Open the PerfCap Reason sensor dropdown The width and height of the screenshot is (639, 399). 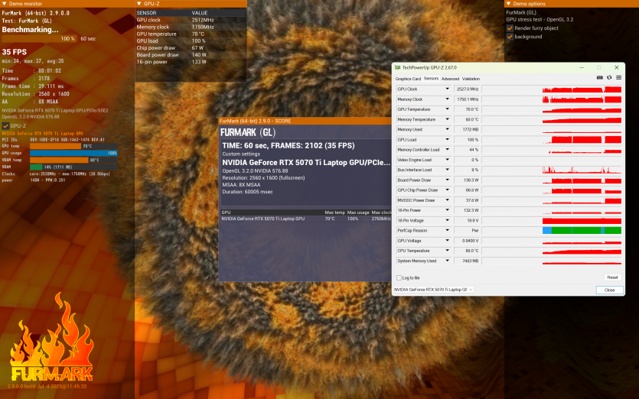pyautogui.click(x=448, y=230)
